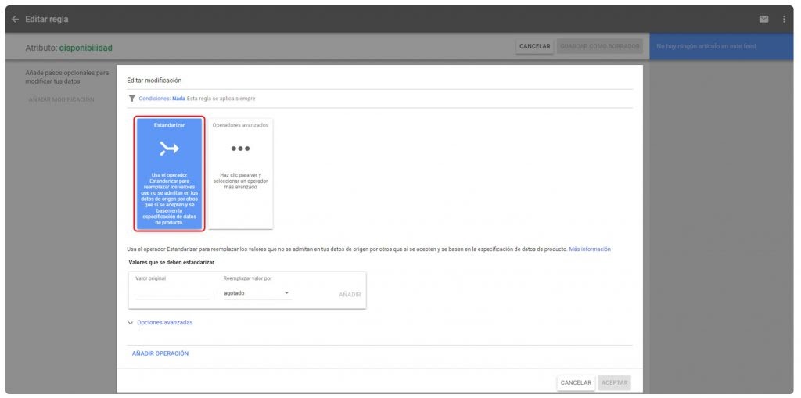Select the Operadores avanzados card
This screenshot has height=398, width=801.
(x=240, y=174)
